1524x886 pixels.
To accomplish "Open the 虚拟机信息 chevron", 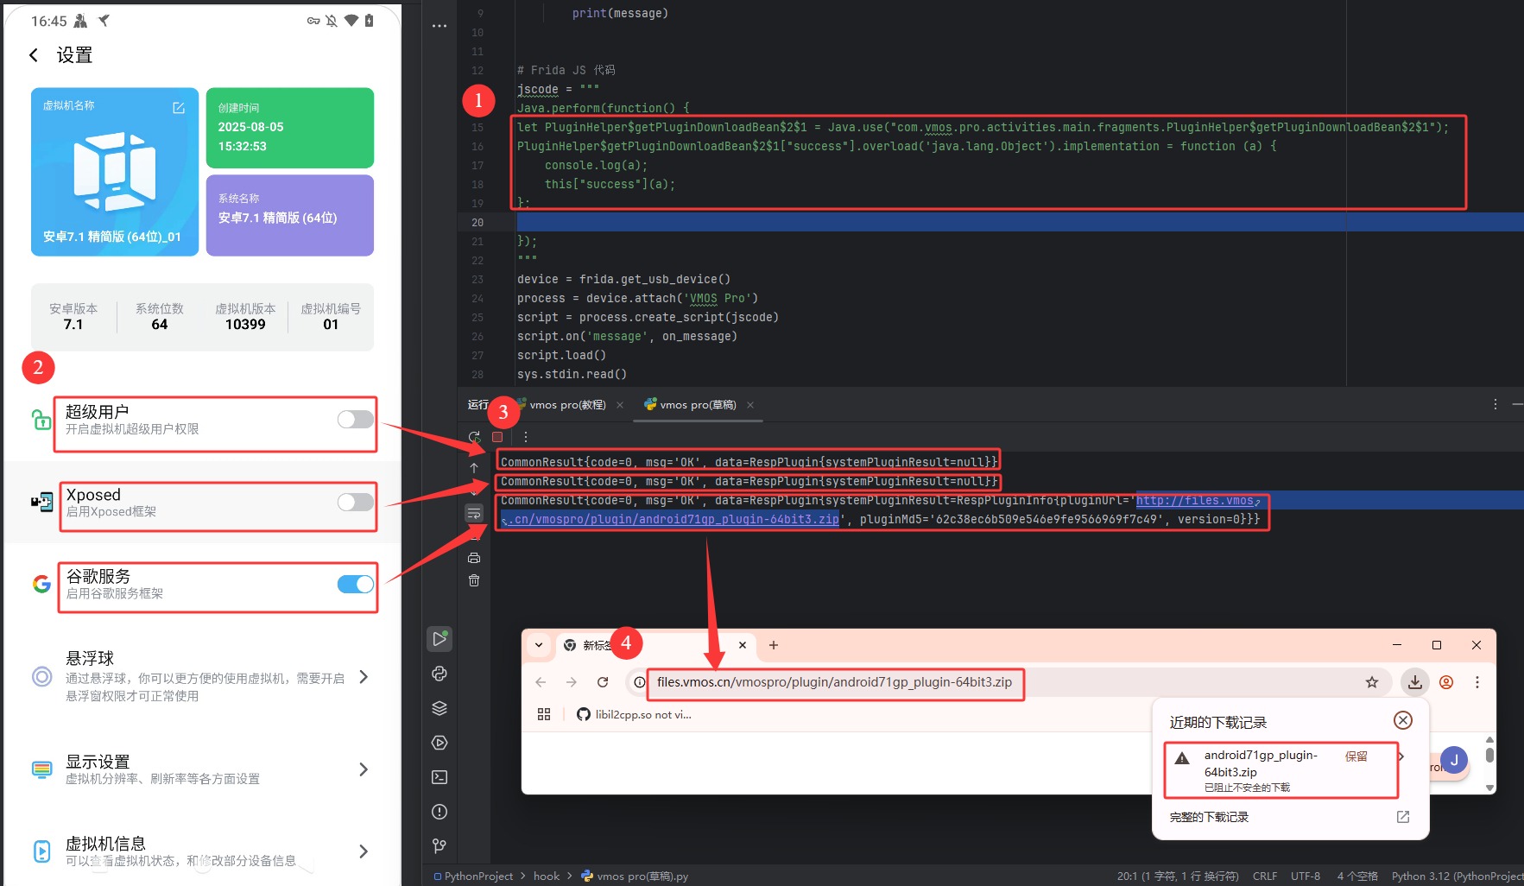I will 364,851.
